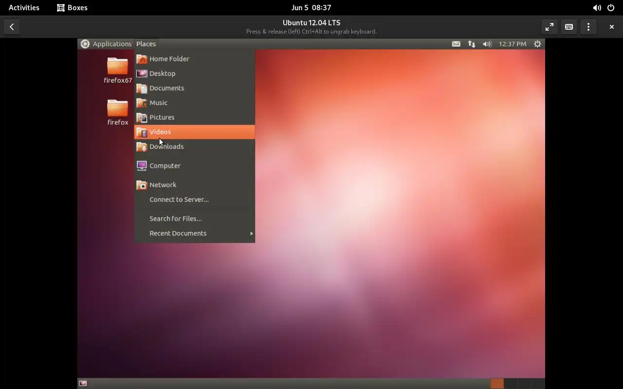Click the Documents folder icon in menu
623x389 pixels.
tap(142, 88)
